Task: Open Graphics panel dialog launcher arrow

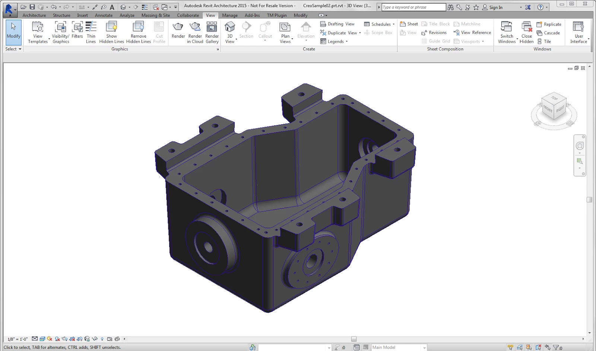Action: (x=218, y=49)
